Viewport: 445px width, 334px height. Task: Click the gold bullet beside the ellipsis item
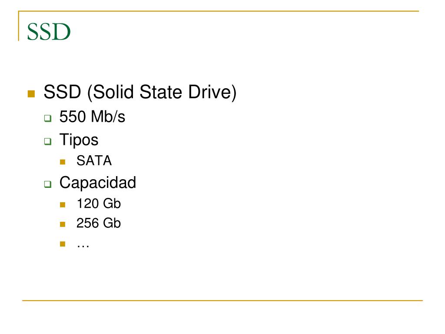tap(63, 244)
